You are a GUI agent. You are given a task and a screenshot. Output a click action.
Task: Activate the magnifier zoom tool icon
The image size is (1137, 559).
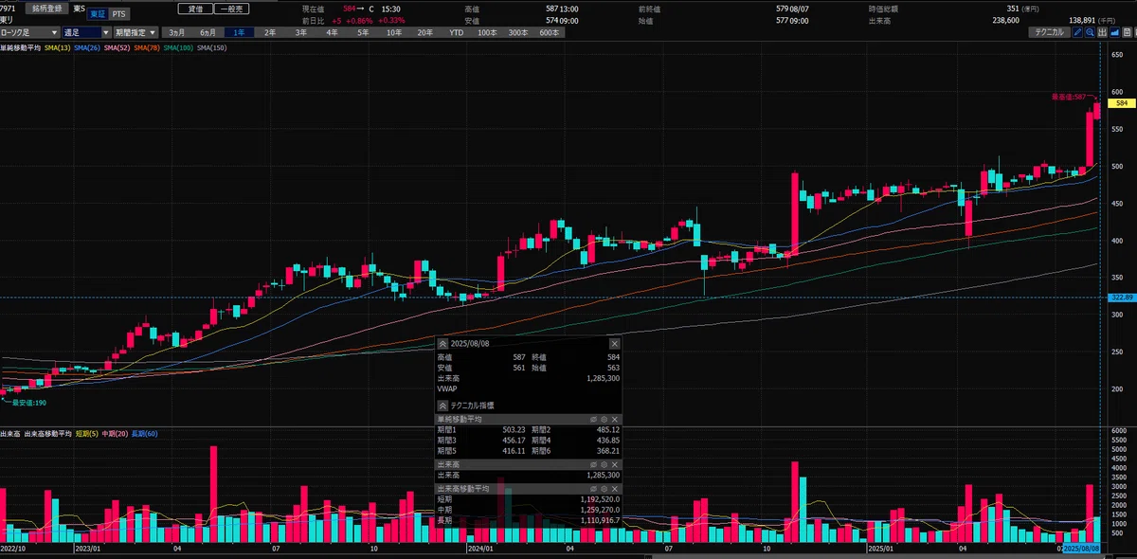[x=1090, y=31]
